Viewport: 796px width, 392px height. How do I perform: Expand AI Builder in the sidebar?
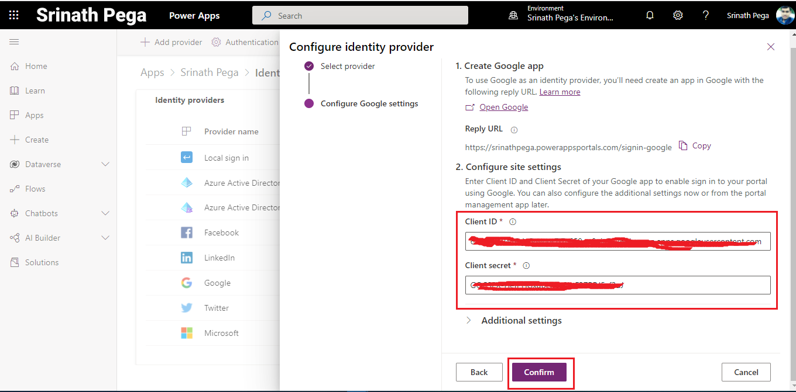coord(105,238)
